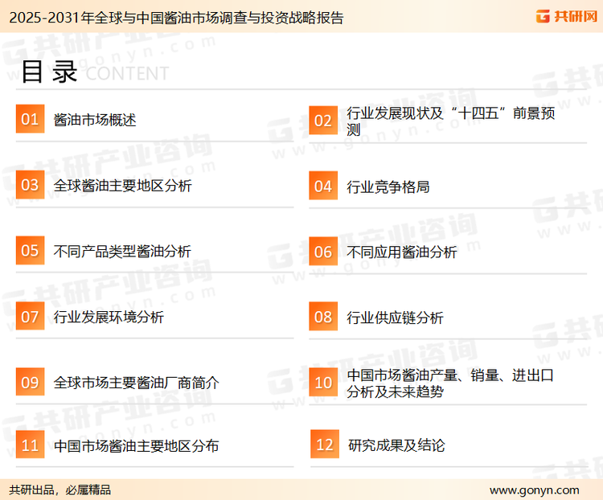Click 不同应用酱油分析 entry
The height and width of the screenshot is (500, 603).
tap(401, 252)
